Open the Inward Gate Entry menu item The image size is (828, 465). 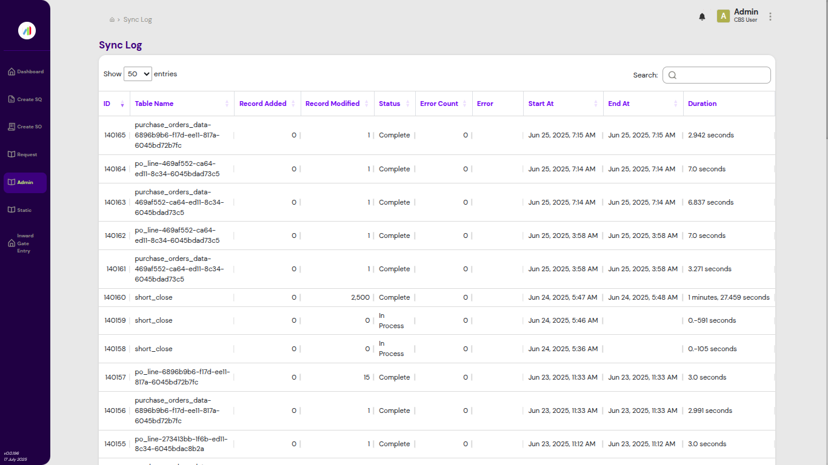(25, 243)
